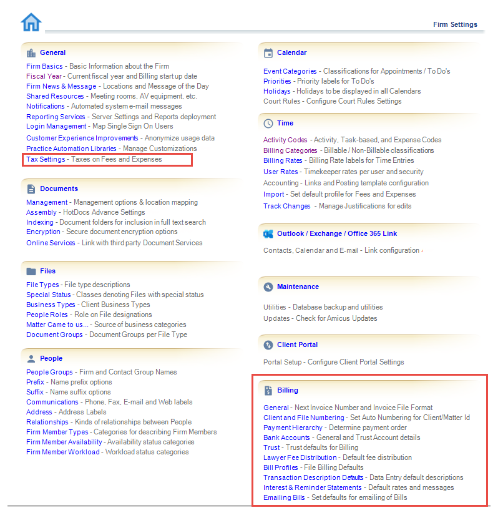Open Firm Member Availability link
This screenshot has width=498, height=523.
pos(64,442)
